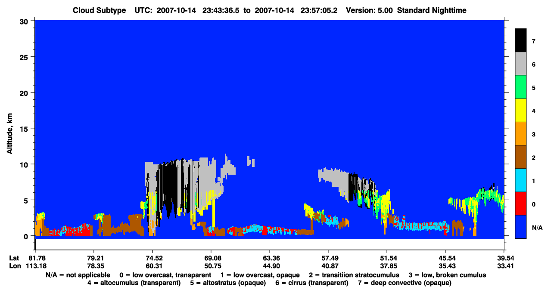Click the '30' altitude tick label
Viewport: 560px width, 287px height.
(x=25, y=21)
